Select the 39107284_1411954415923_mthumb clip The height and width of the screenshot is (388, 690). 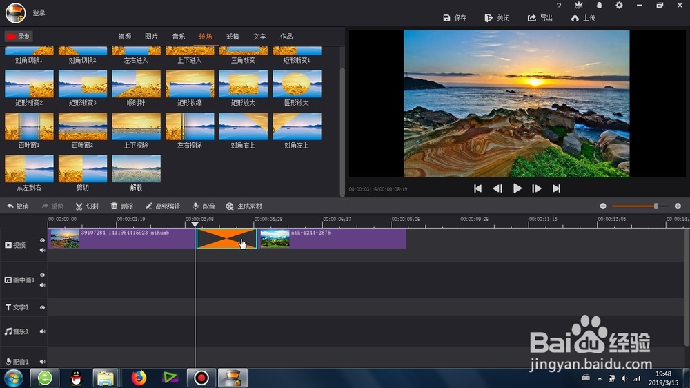click(121, 238)
